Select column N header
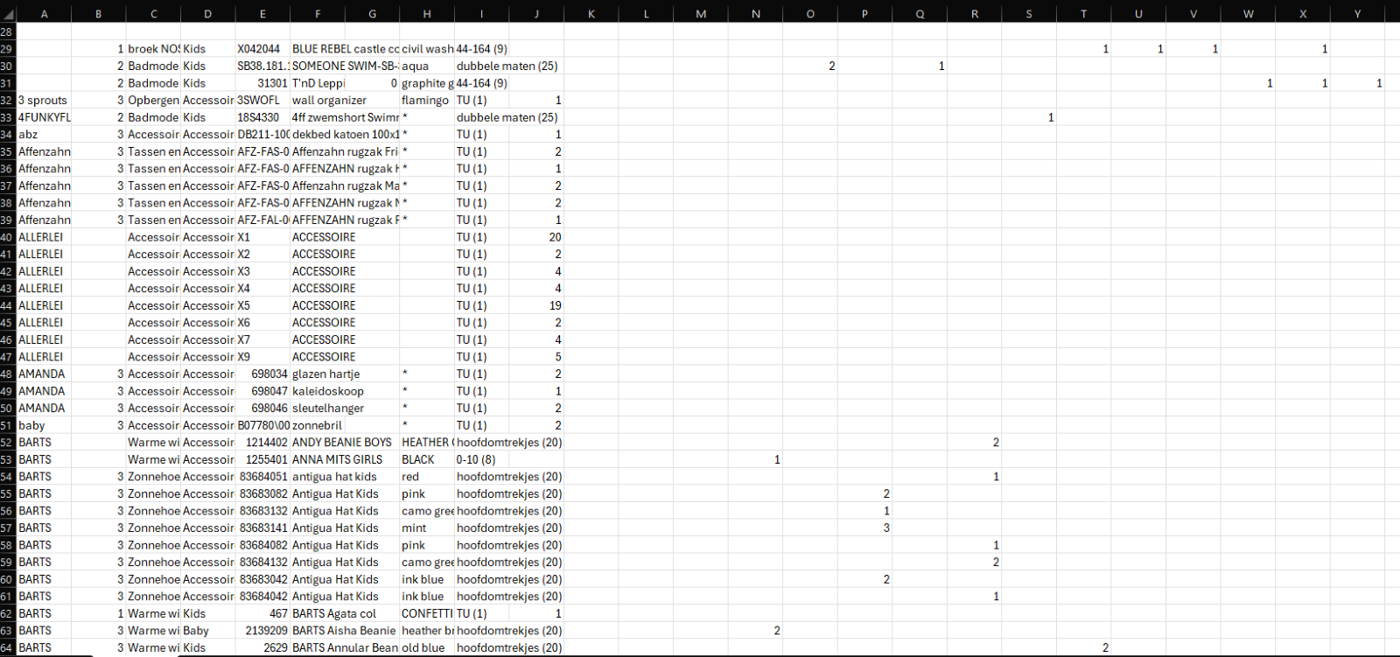 coord(756,14)
